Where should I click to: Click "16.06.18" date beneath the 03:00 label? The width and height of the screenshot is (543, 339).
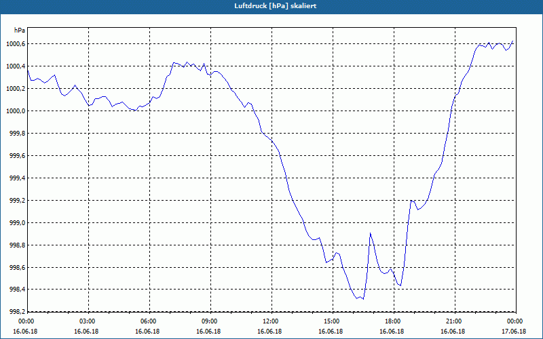(x=86, y=332)
